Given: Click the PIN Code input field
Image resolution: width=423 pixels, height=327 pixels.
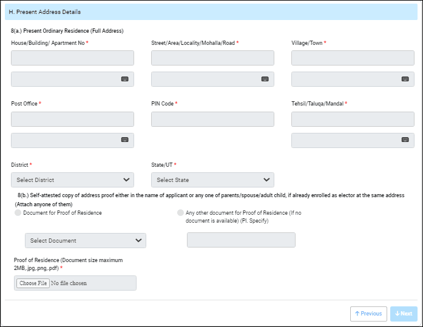Looking at the screenshot, I should 212,119.
